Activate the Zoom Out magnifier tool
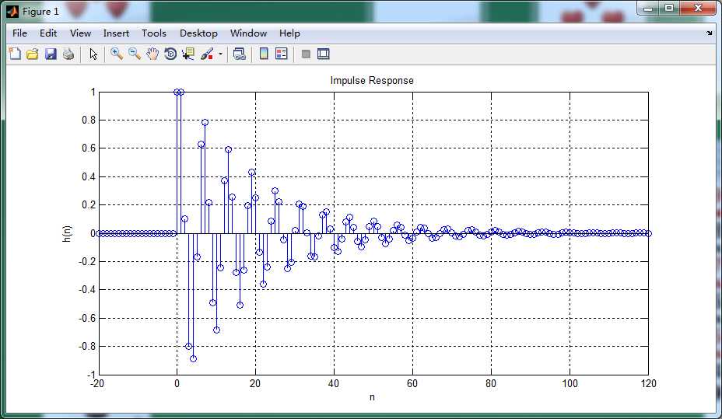722x419 pixels. [x=135, y=54]
